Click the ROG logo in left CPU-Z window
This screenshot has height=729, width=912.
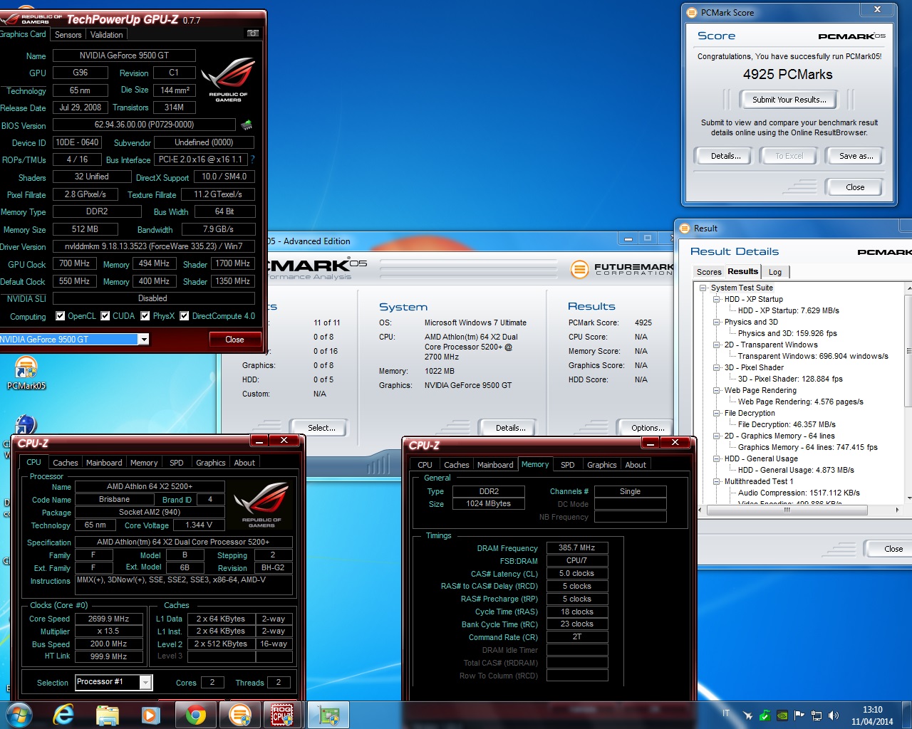point(261,504)
